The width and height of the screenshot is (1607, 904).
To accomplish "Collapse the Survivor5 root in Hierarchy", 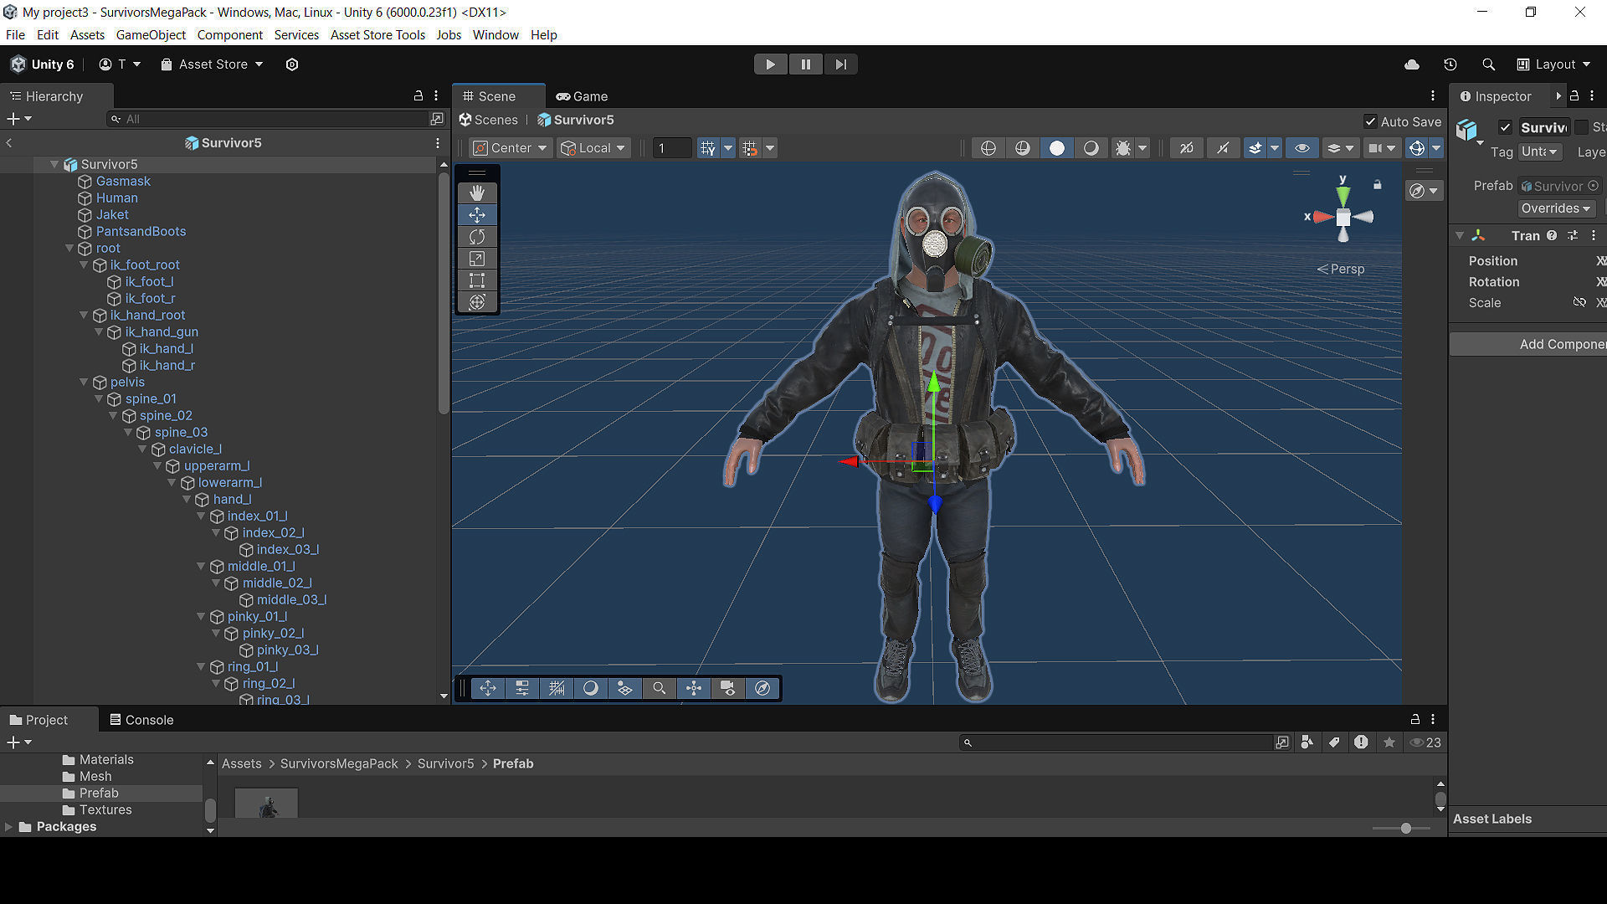I will pyautogui.click(x=54, y=165).
